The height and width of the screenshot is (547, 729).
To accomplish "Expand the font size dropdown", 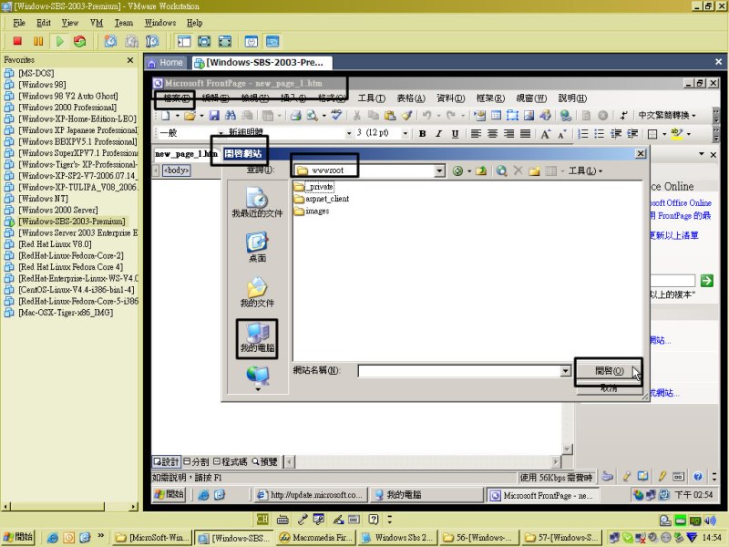I will click(x=406, y=133).
